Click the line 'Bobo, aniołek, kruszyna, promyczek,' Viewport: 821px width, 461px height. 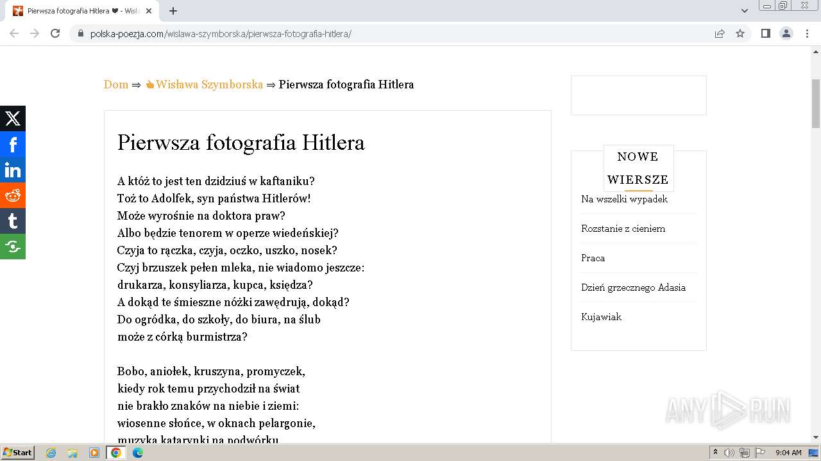point(211,371)
